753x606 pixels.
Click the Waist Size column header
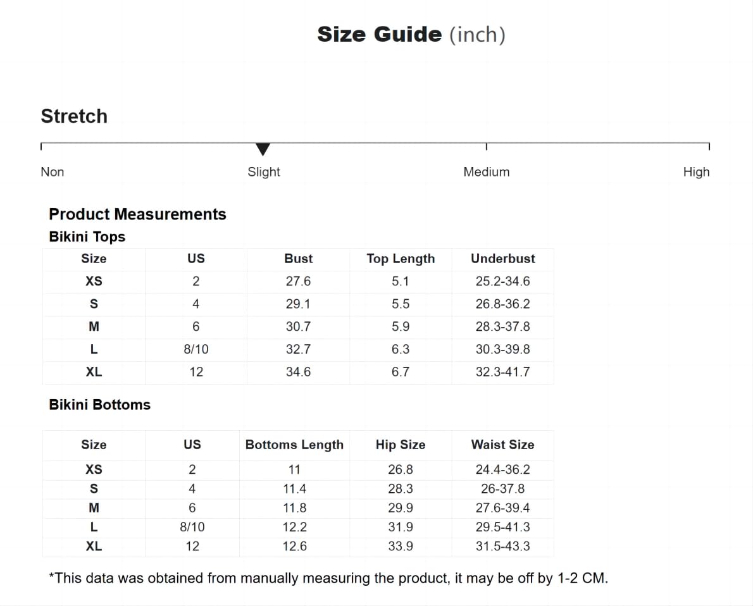(x=502, y=445)
